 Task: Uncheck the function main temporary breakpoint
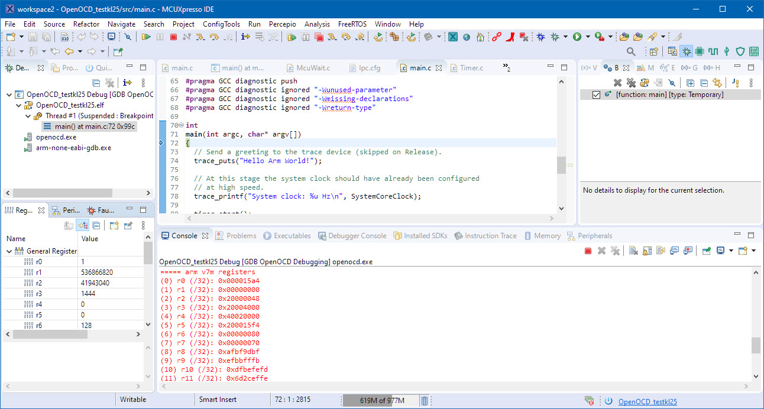click(596, 95)
